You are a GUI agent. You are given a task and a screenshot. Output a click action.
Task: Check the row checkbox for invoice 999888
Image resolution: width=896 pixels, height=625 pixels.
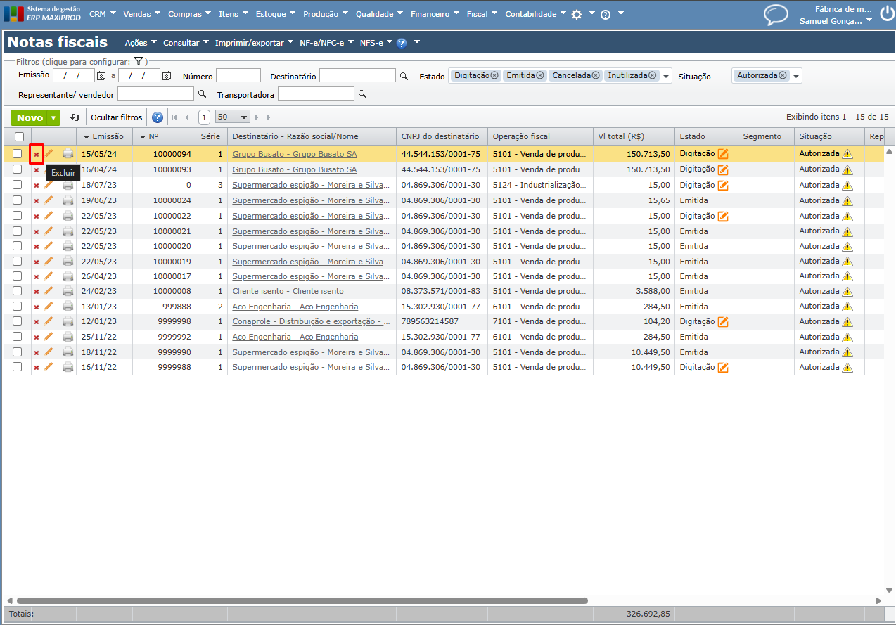click(x=18, y=307)
